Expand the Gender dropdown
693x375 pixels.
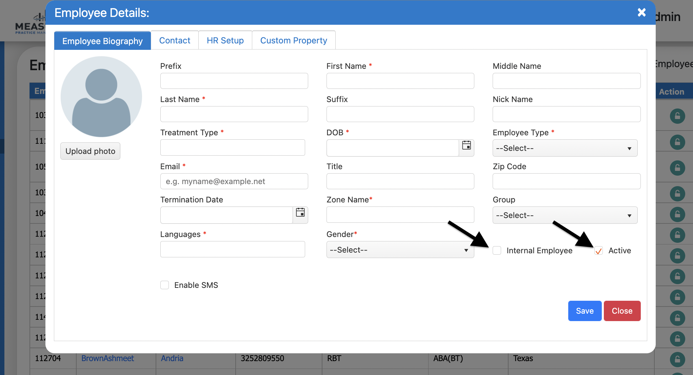click(400, 250)
